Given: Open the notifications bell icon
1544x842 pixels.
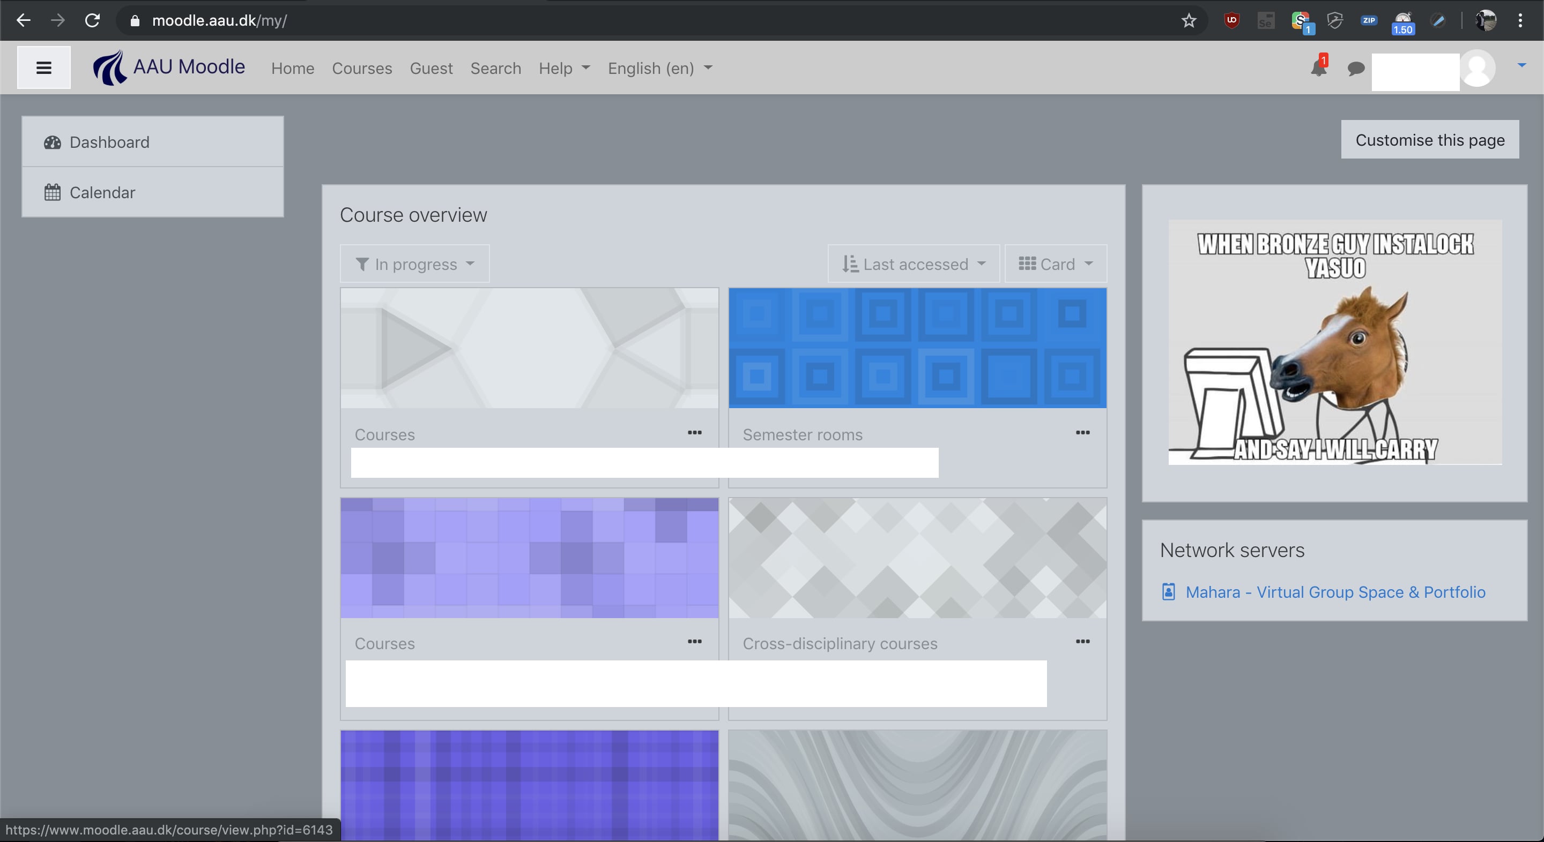Looking at the screenshot, I should 1318,67.
